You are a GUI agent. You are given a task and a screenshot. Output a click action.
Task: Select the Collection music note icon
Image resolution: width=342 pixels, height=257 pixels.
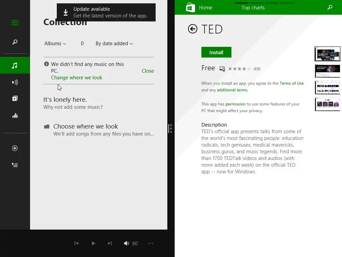[15, 65]
